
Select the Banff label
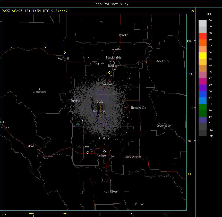(x=32, y=146)
